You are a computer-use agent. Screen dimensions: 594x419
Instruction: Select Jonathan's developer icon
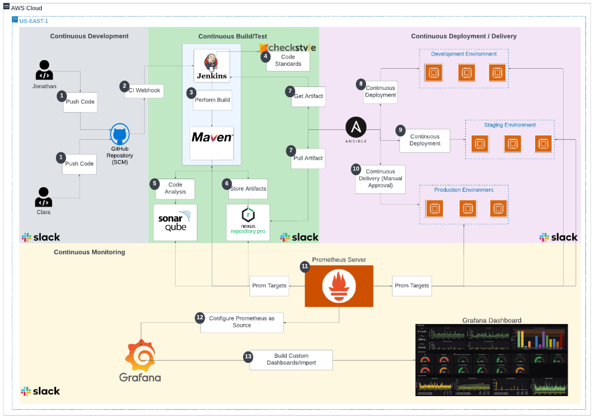click(43, 68)
